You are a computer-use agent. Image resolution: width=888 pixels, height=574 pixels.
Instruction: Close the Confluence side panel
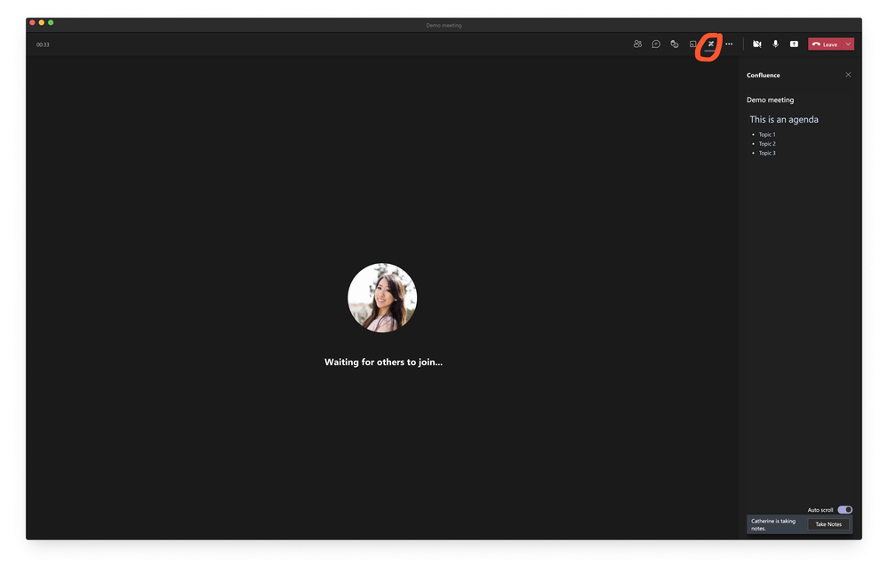pyautogui.click(x=848, y=75)
